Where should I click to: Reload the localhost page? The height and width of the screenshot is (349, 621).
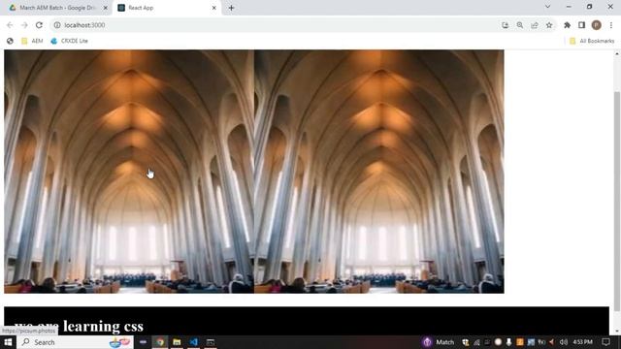(39, 25)
